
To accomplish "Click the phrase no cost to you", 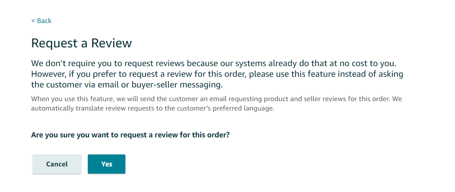I will (364, 63).
